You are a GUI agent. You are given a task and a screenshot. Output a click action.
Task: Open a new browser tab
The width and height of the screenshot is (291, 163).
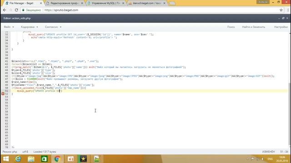click(x=172, y=3)
